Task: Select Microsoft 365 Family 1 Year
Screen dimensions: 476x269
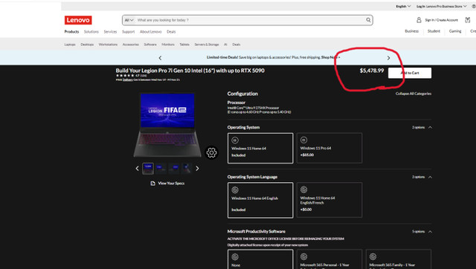Action: [399, 259]
